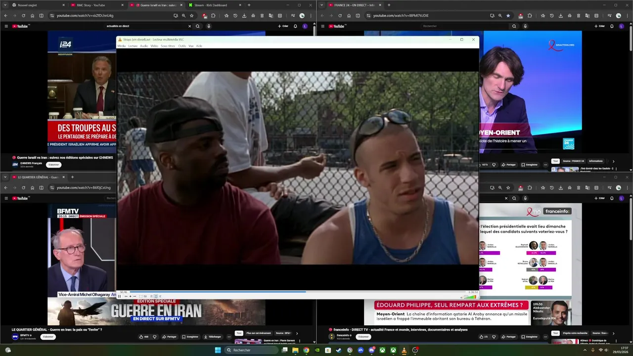Show next chips in franceinfo window
The image size is (633, 356).
tap(613, 333)
